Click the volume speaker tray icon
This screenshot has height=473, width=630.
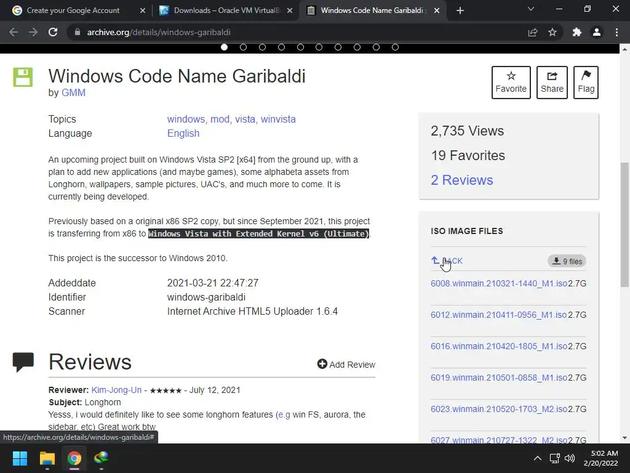pos(570,458)
